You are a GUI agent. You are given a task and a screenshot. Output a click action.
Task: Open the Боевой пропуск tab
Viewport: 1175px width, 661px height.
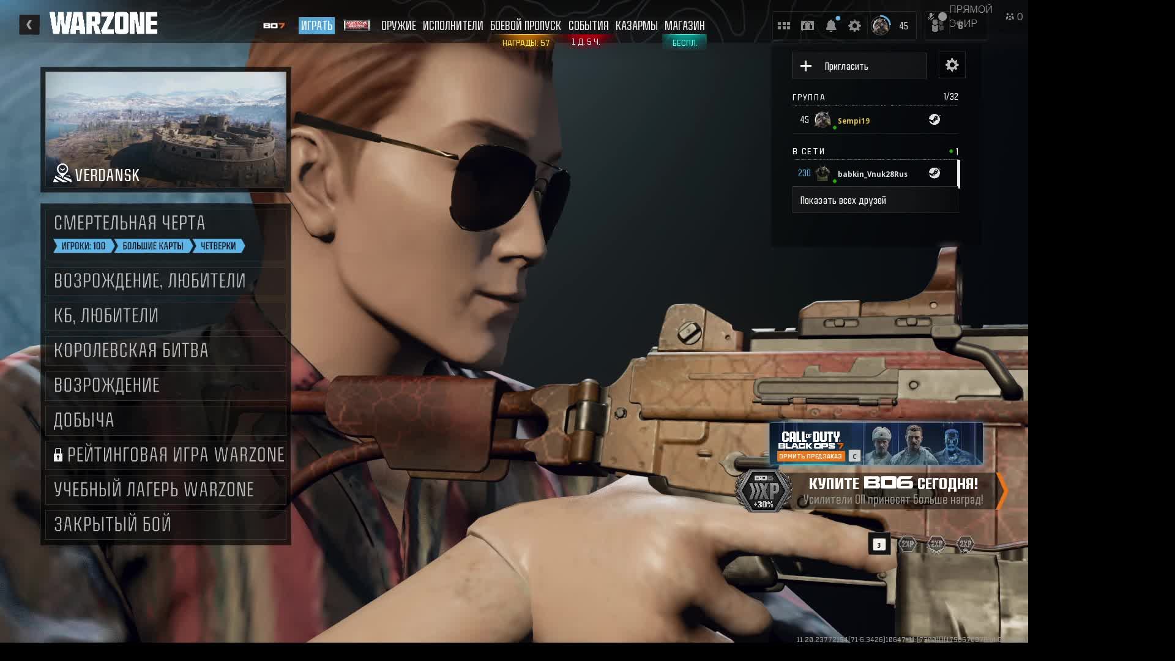coord(525,26)
